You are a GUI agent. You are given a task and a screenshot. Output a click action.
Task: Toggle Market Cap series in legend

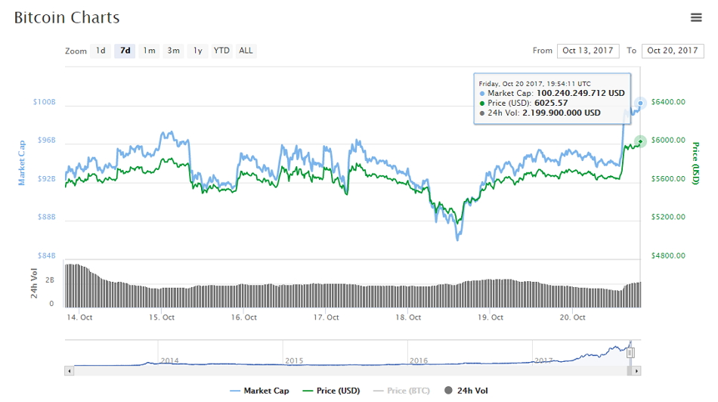259,391
